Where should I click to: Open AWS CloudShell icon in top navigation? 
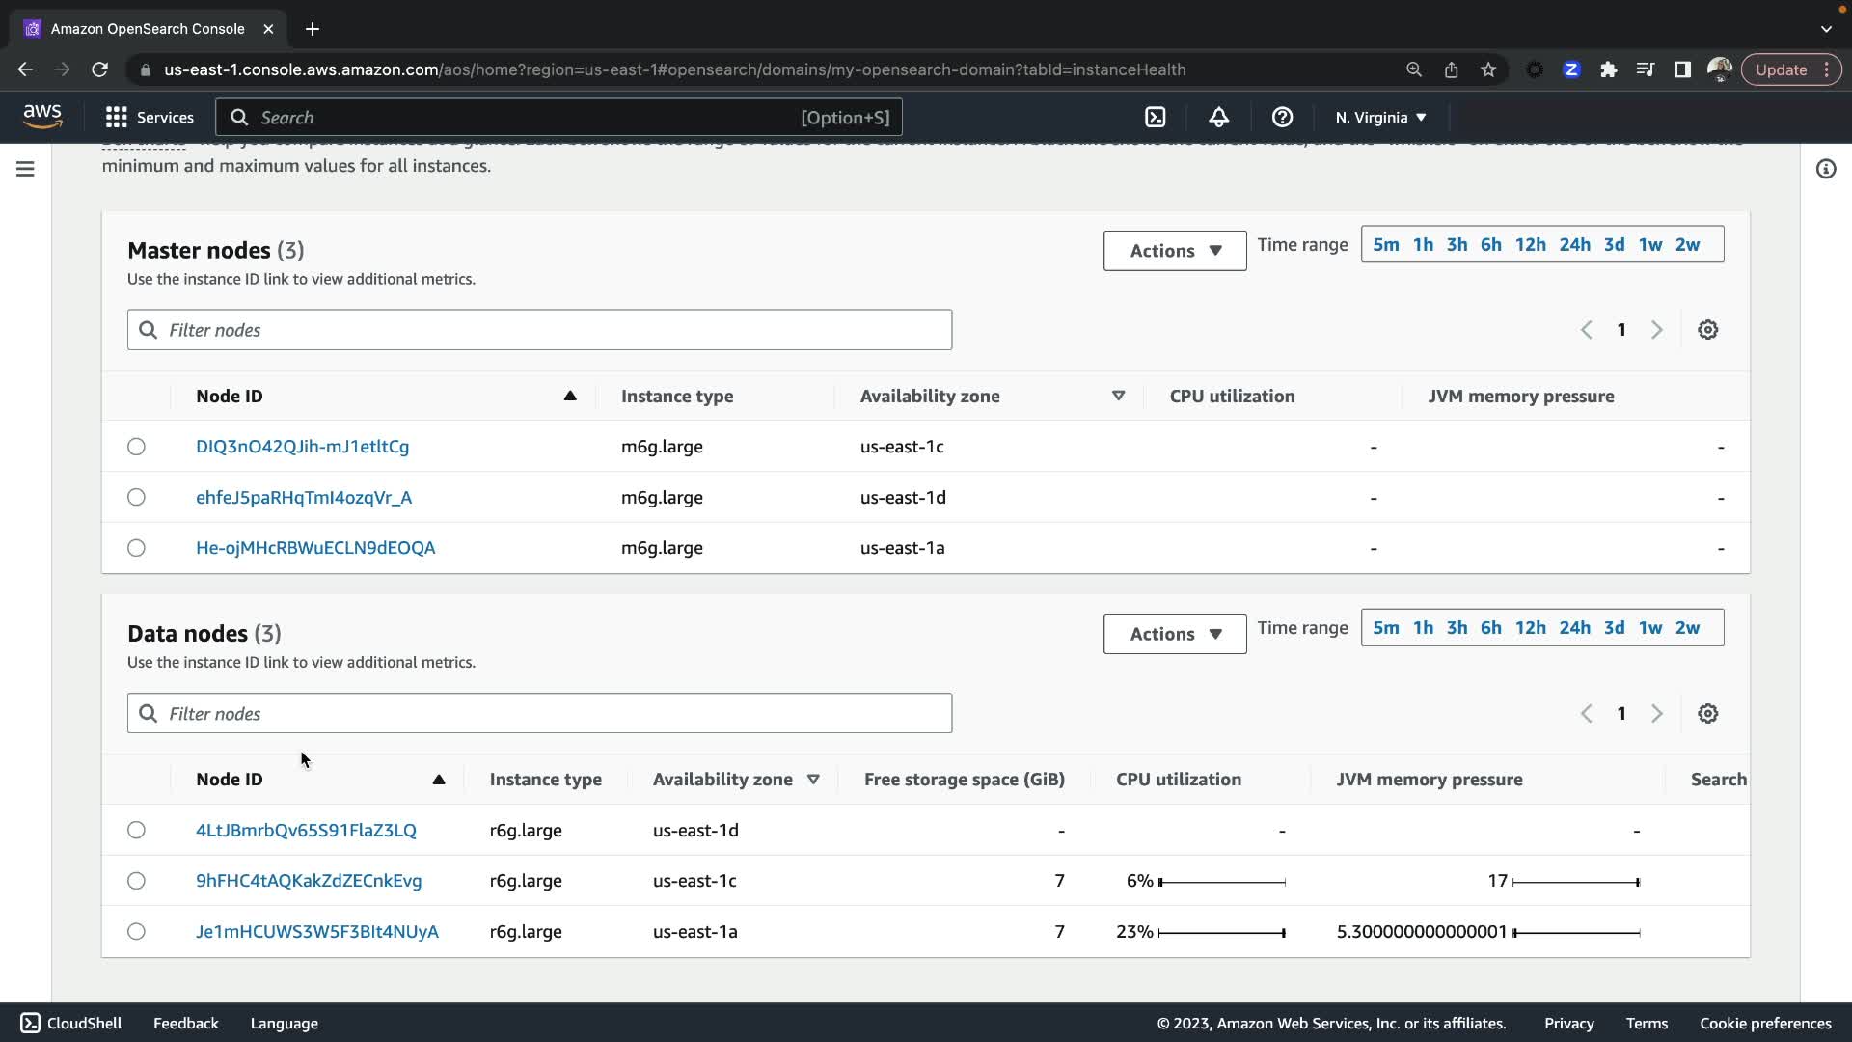[1155, 118]
